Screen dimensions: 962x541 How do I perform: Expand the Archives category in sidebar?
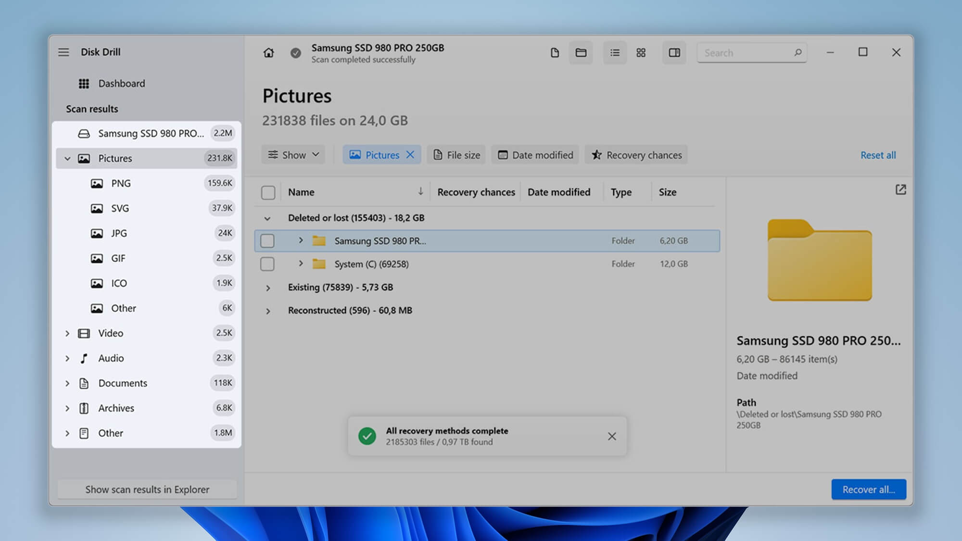click(x=67, y=408)
